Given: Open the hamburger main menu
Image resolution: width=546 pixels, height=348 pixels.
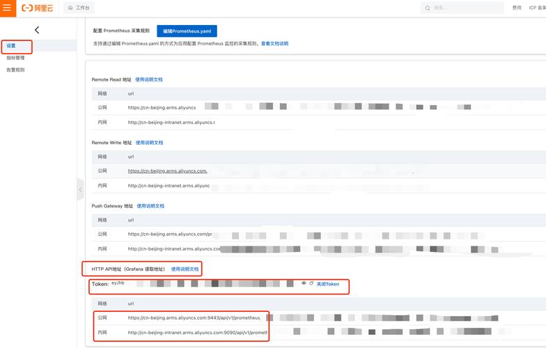Looking at the screenshot, I should point(8,8).
